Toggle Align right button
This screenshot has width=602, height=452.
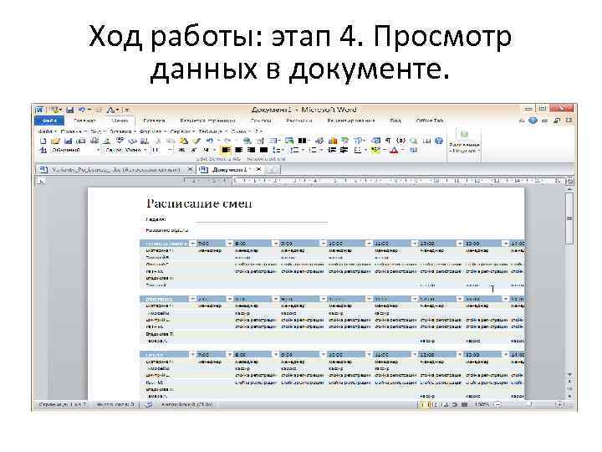[x=251, y=150]
